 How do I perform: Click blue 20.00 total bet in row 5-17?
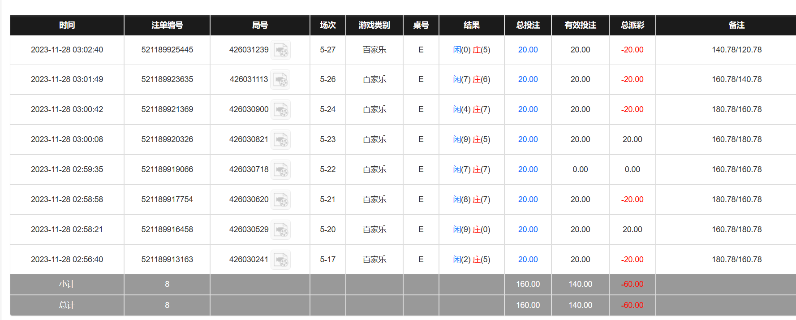(x=528, y=259)
